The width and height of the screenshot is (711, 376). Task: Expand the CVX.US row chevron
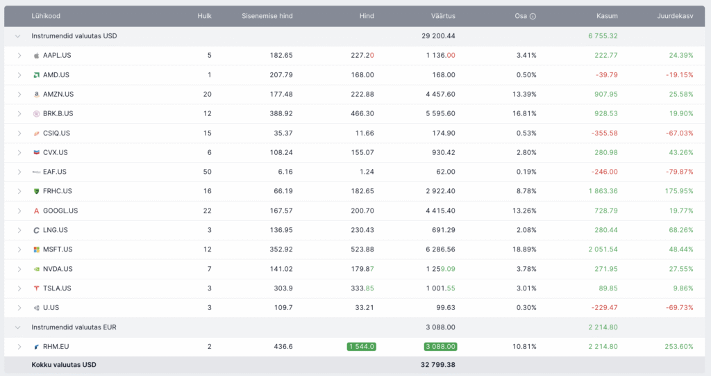pyautogui.click(x=19, y=153)
